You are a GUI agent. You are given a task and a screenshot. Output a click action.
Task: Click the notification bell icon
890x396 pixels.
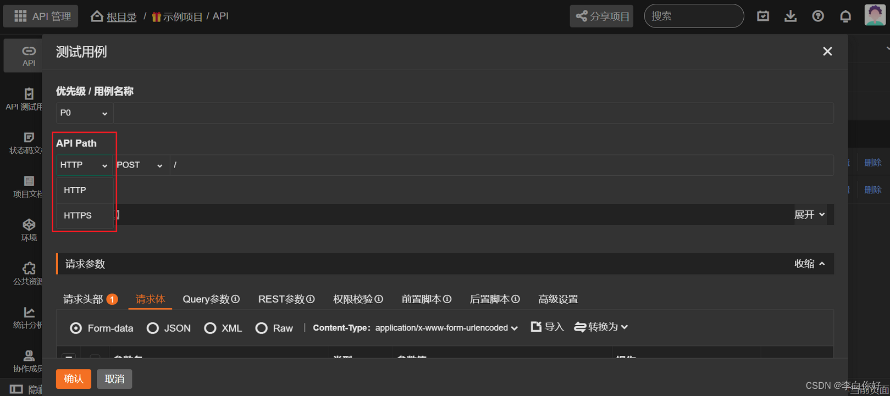coord(845,16)
